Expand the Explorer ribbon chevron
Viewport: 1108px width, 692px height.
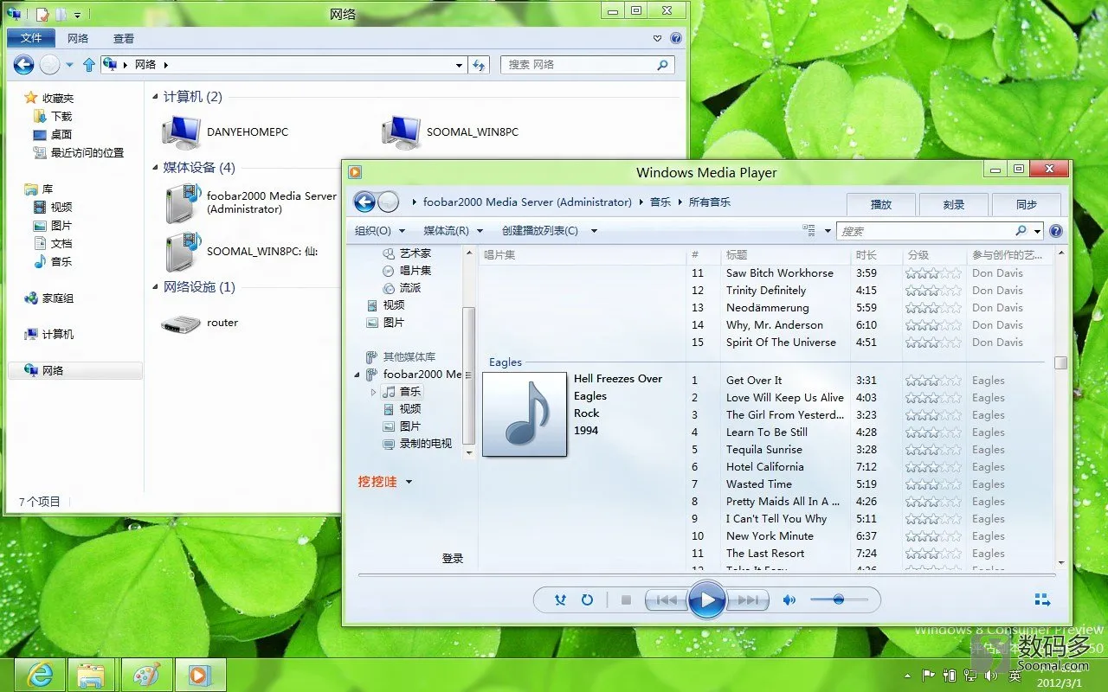click(659, 39)
